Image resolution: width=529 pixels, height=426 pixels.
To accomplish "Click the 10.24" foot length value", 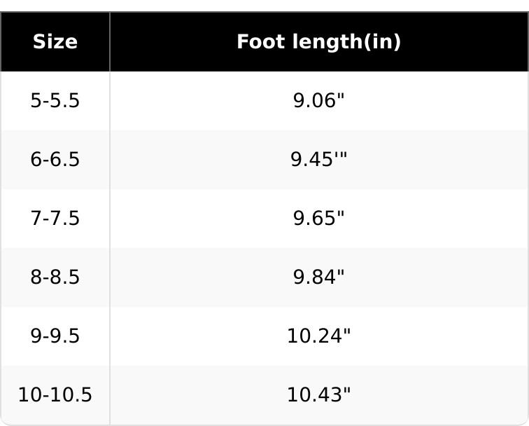I will 318,336.
